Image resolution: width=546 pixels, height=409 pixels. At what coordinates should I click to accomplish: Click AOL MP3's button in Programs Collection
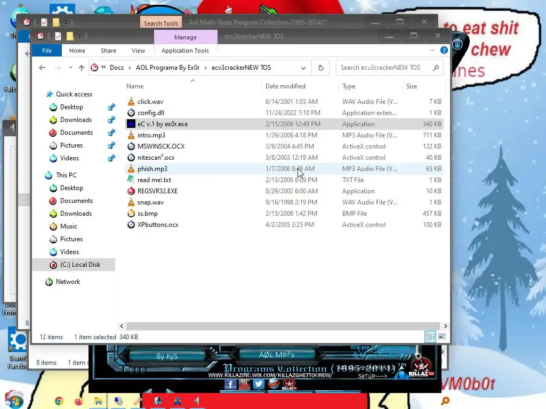tap(277, 355)
